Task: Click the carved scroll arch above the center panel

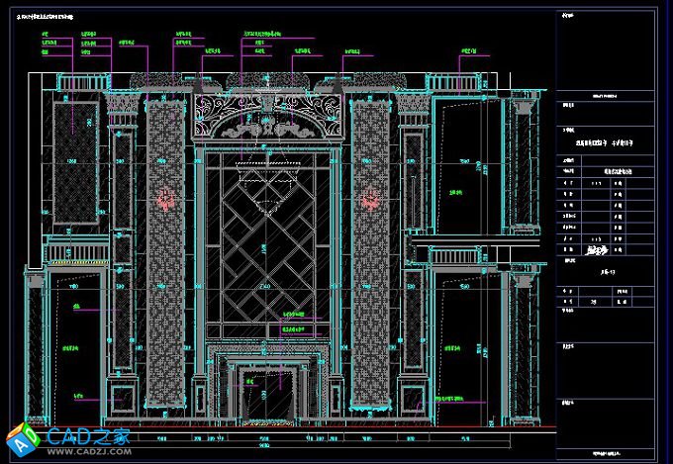Action: [269, 117]
